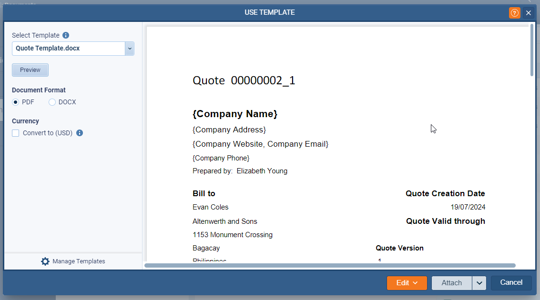Close the Use Template dialog with the X
Viewport: 540px width, 300px height.
pos(529,12)
